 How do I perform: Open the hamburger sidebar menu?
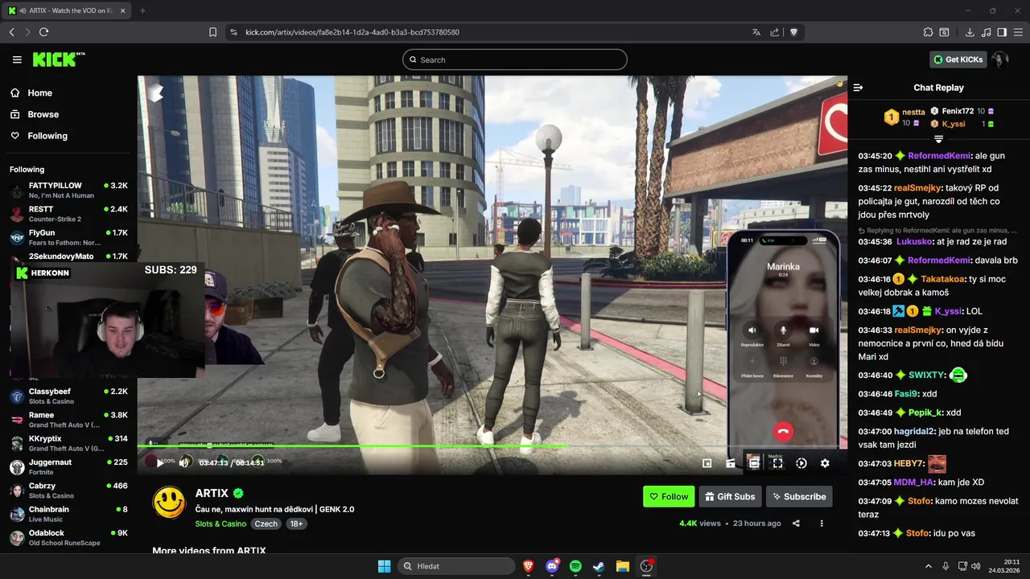pyautogui.click(x=17, y=60)
